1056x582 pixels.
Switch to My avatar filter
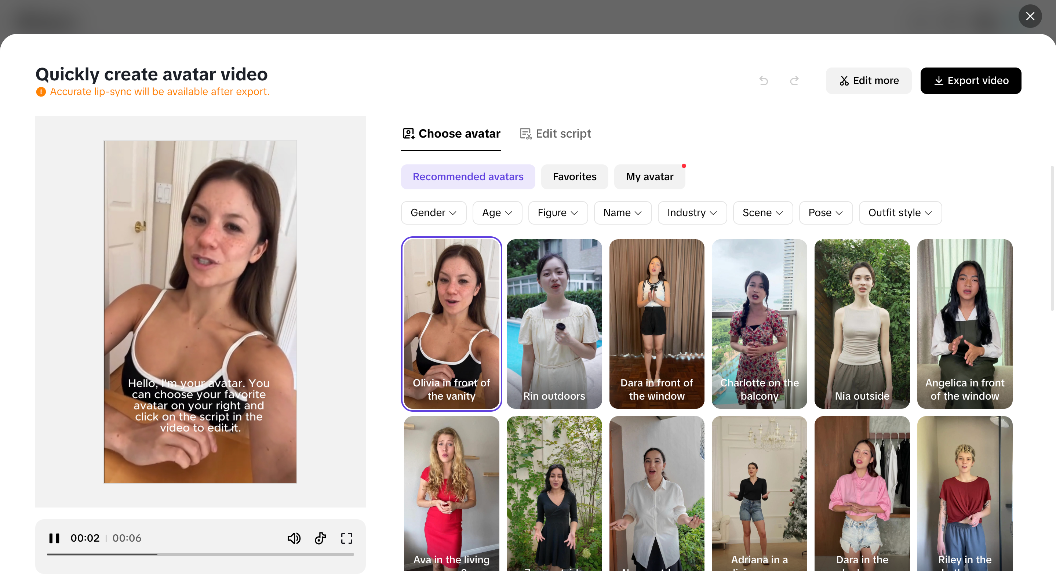coord(649,177)
